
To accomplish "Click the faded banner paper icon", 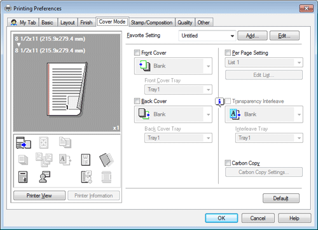I will coord(106,177).
